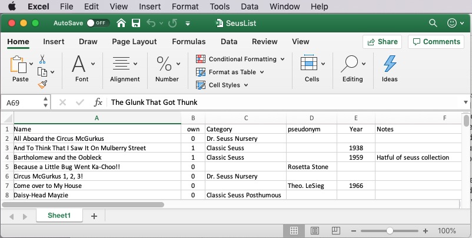Screen dimensions: 472x238
Task: Expand the Copy options arrow
Action: click(52, 72)
